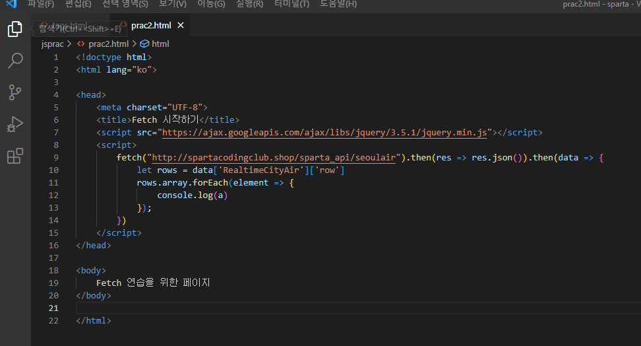Click the 'Fetch 연습을 위한 페이지' body text
Image resolution: width=641 pixels, height=346 pixels.
[153, 283]
